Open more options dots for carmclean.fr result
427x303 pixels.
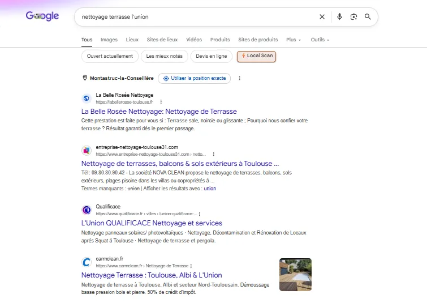pyautogui.click(x=191, y=266)
